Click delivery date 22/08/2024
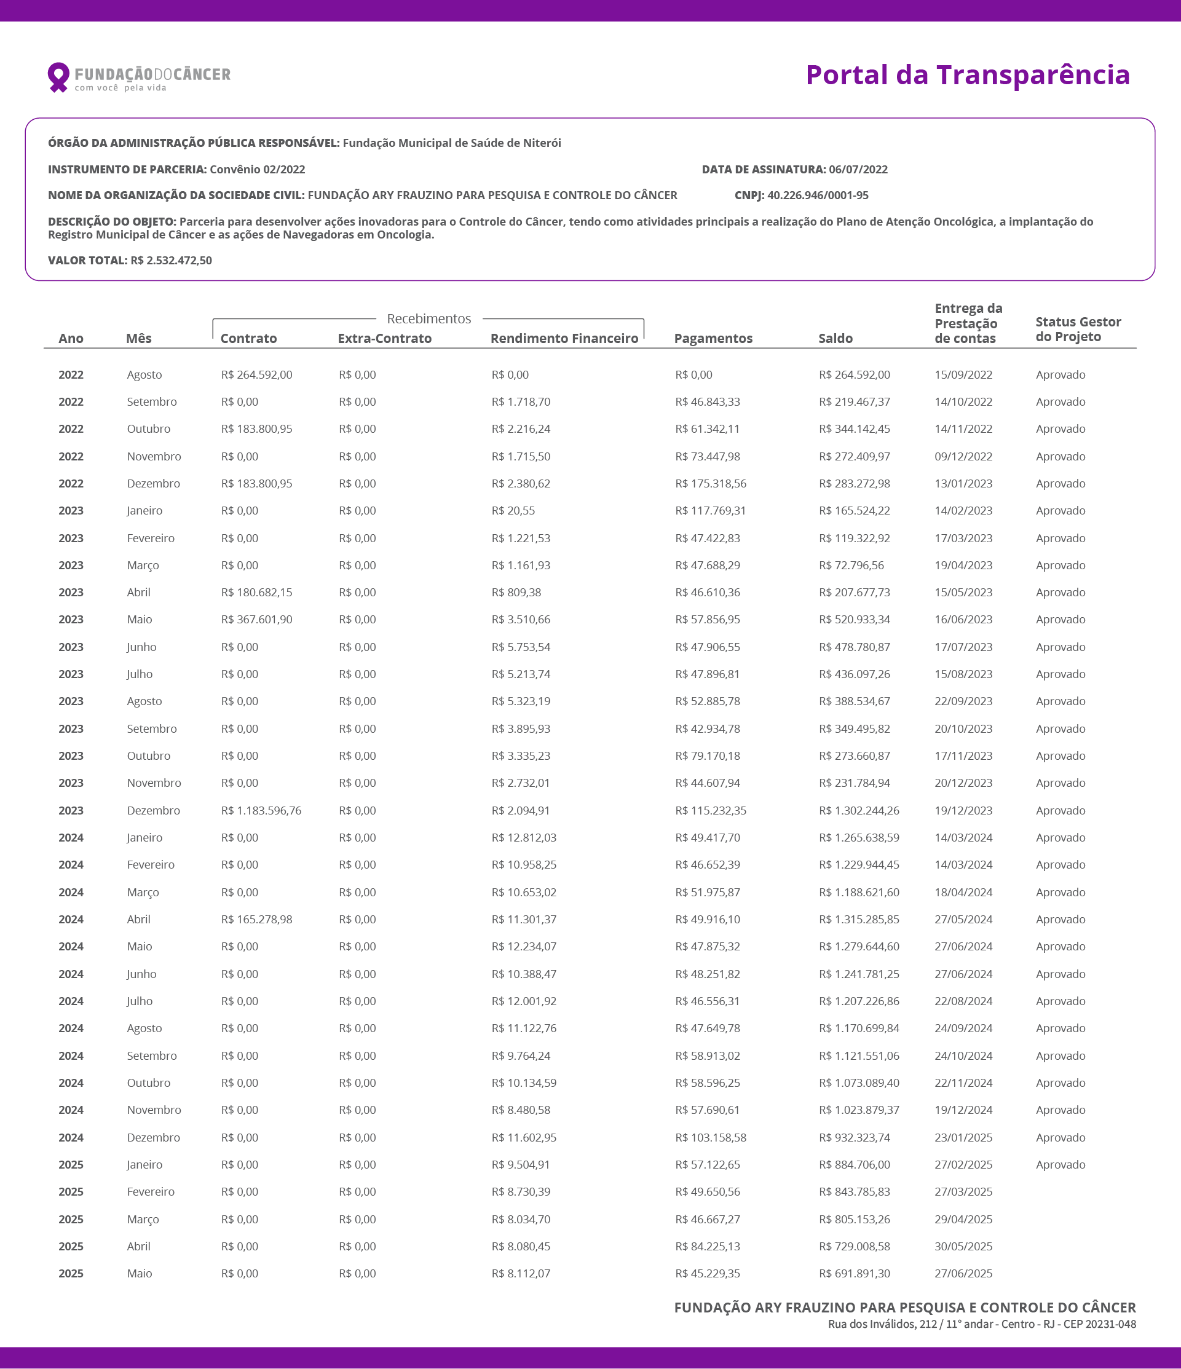 [963, 1001]
